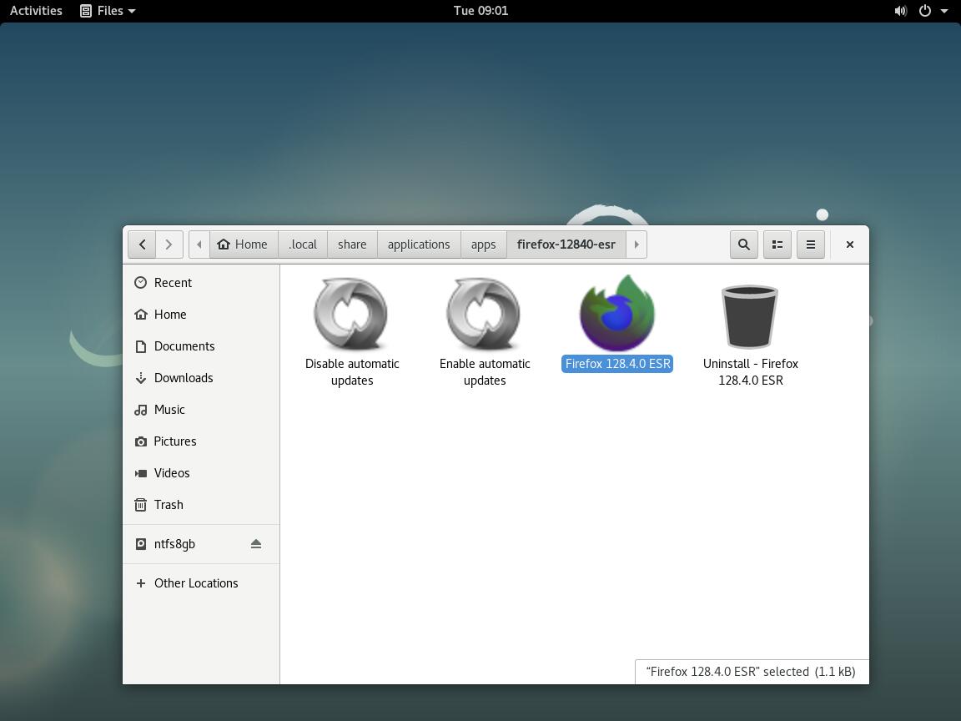Jump to the share path segment

352,245
